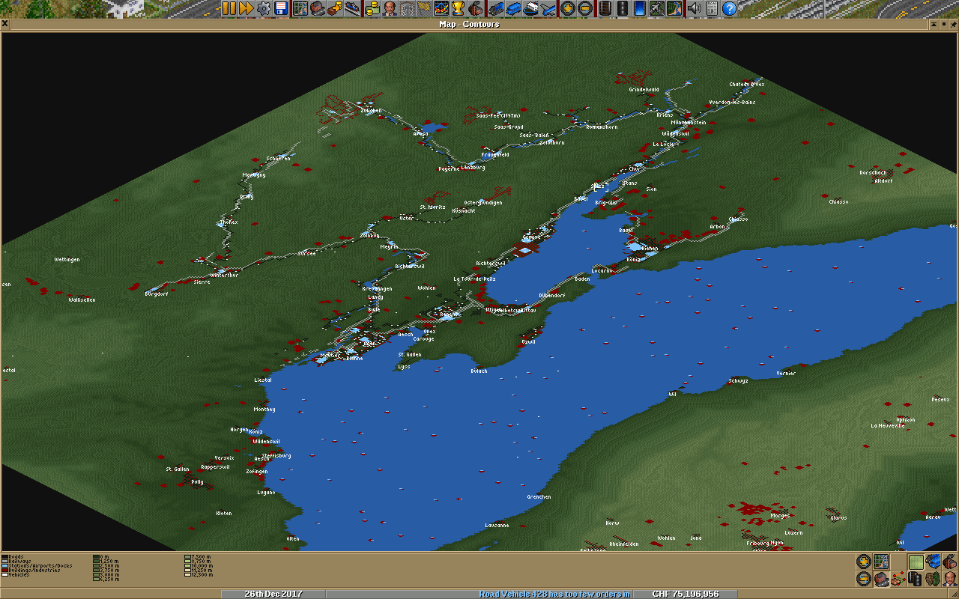Open the sound and music menu

click(x=694, y=9)
